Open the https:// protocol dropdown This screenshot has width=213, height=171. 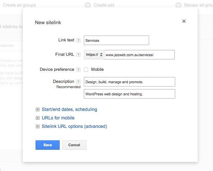click(x=94, y=55)
